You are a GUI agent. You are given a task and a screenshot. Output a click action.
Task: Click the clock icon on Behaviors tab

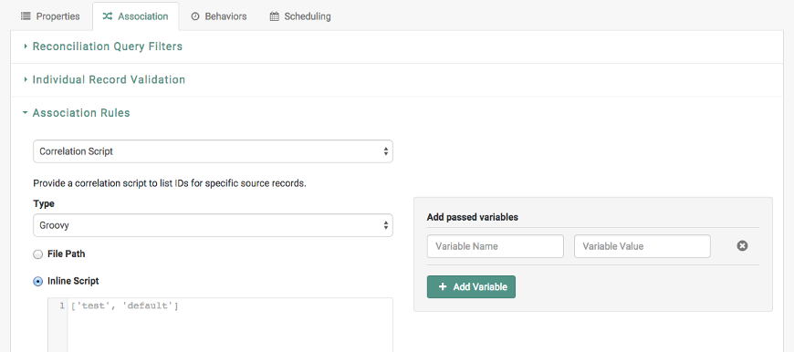[x=195, y=16]
